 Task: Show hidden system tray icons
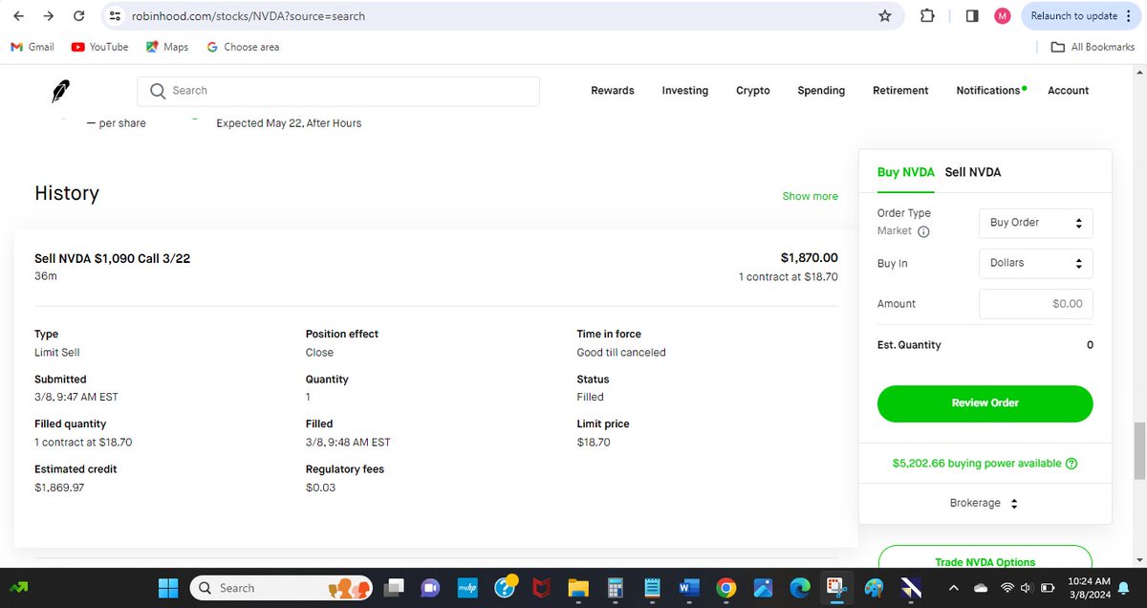coord(953,588)
